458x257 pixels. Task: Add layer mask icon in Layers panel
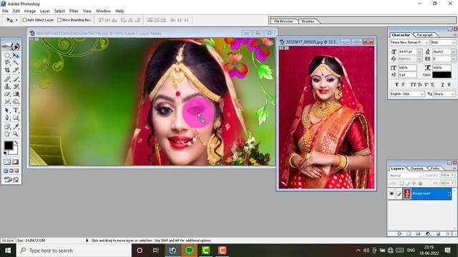coord(409,233)
